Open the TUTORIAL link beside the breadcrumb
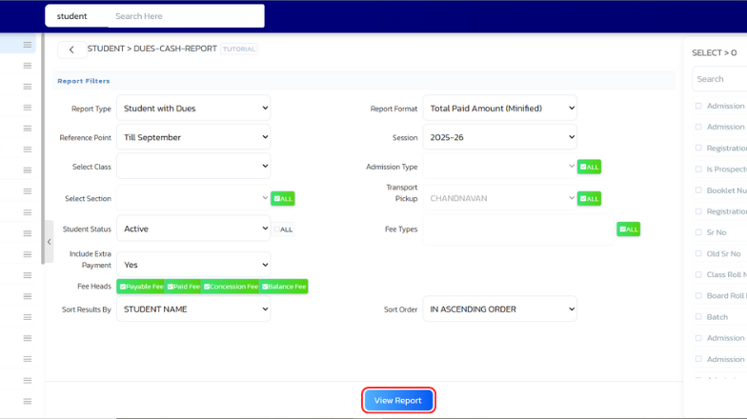Screen dimensions: 747x419 click(239, 49)
